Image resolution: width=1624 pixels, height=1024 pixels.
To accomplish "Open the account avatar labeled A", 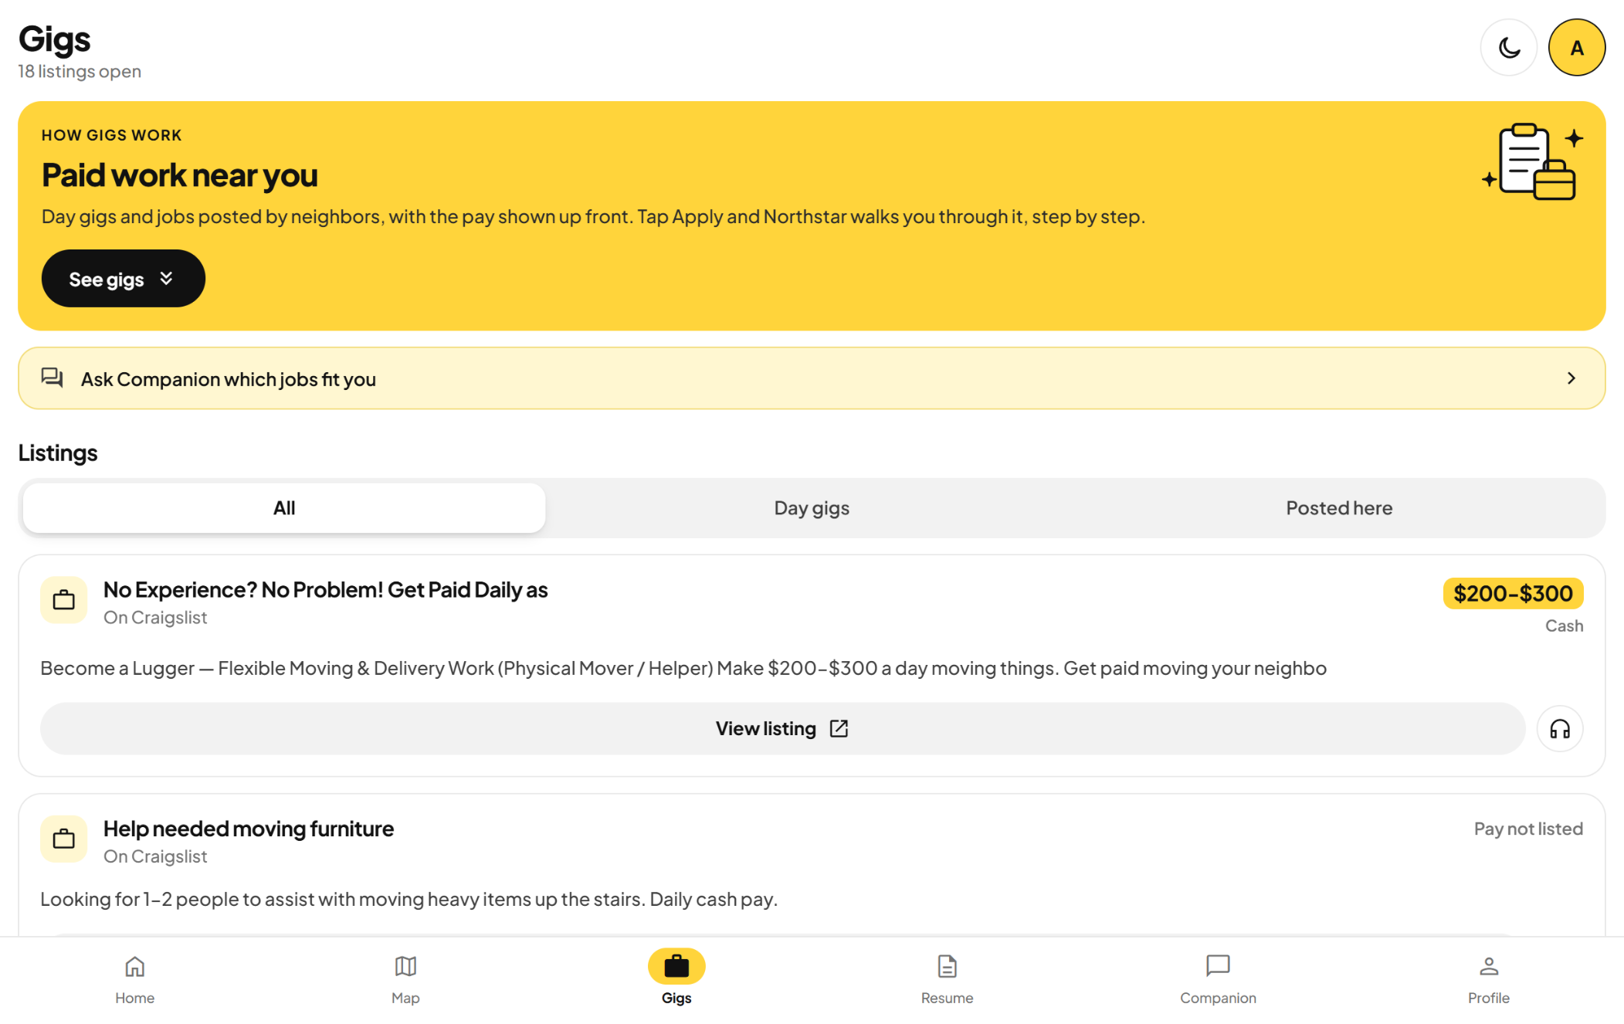I will pyautogui.click(x=1576, y=48).
